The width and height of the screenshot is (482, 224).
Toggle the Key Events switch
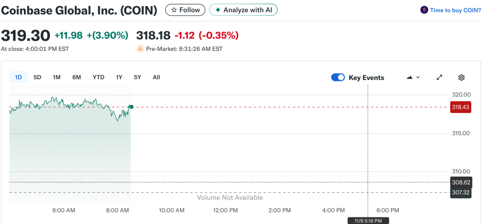point(338,78)
